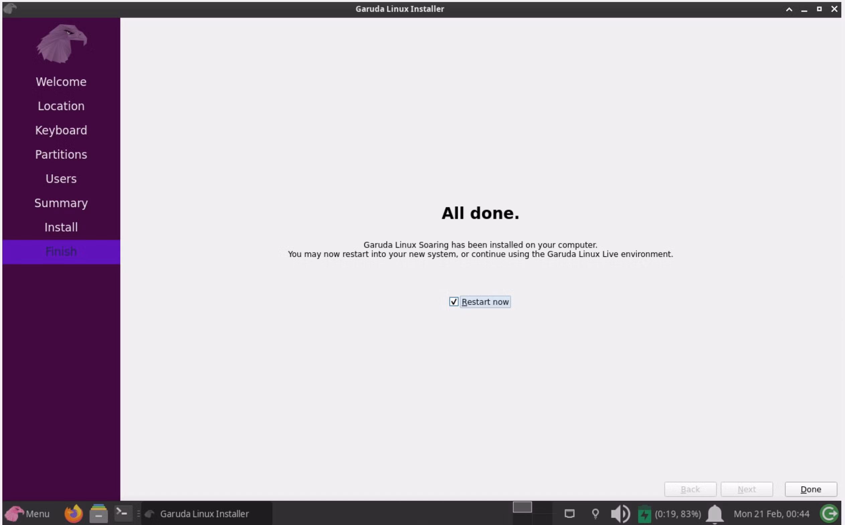Select the highlighted Finish step
845x525 pixels.
(x=61, y=252)
